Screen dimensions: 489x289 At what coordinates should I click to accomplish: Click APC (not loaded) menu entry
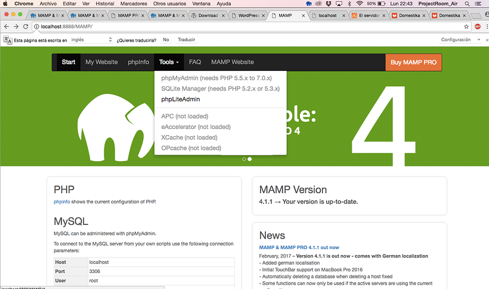pyautogui.click(x=185, y=117)
